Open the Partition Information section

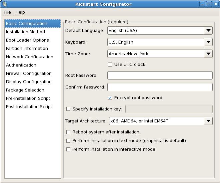(27, 49)
